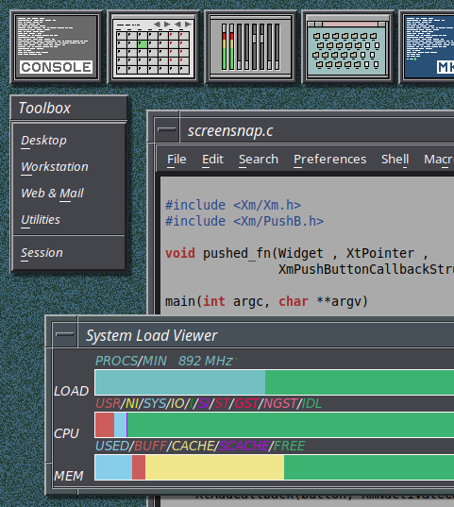Click the CPU label
Screen dimensions: 454x507
tap(66, 433)
